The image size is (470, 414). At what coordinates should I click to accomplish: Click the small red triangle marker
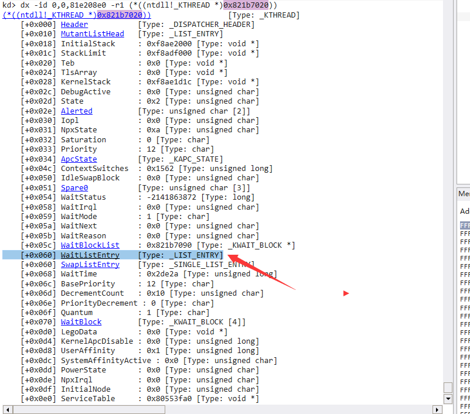coord(346,293)
